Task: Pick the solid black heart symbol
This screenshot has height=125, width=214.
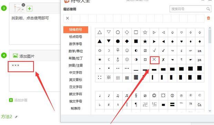Action: (x=181, y=42)
